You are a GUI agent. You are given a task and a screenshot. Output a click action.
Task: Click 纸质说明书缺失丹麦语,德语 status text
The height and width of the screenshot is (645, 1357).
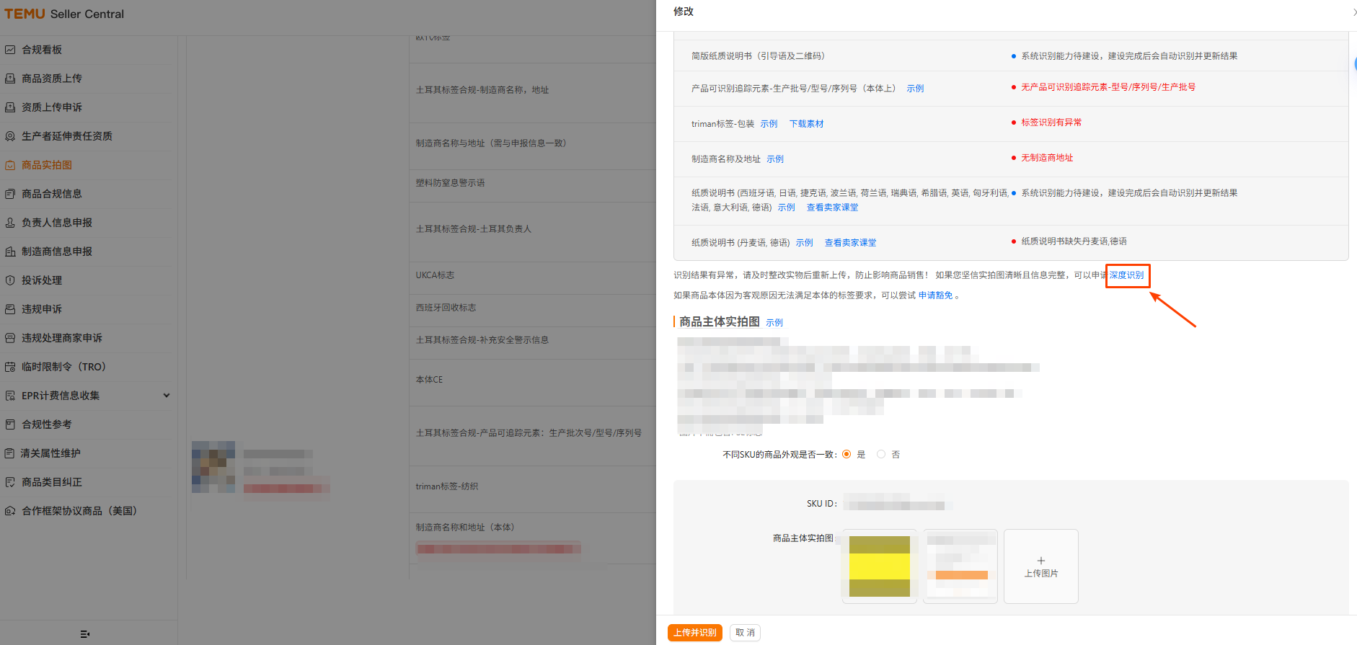coord(1074,241)
